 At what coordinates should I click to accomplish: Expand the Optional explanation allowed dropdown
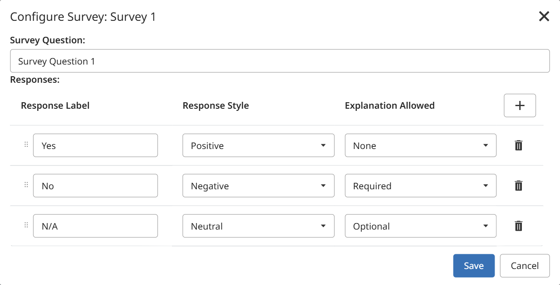pos(420,226)
